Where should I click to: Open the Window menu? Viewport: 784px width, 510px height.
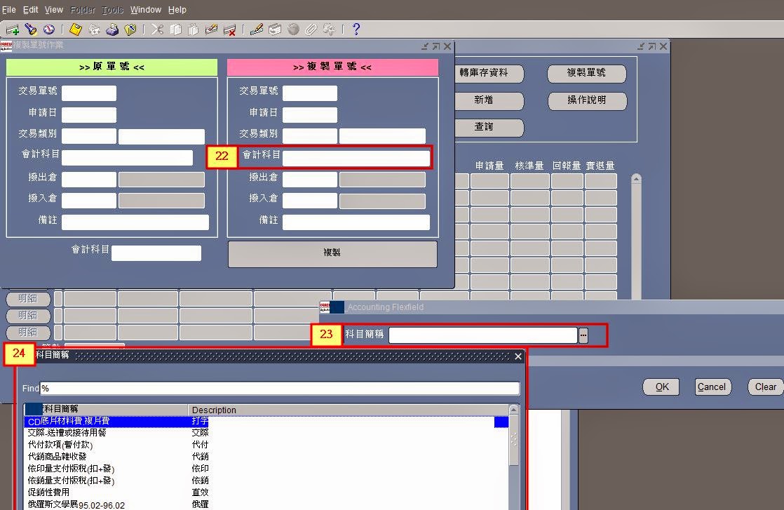(x=145, y=9)
